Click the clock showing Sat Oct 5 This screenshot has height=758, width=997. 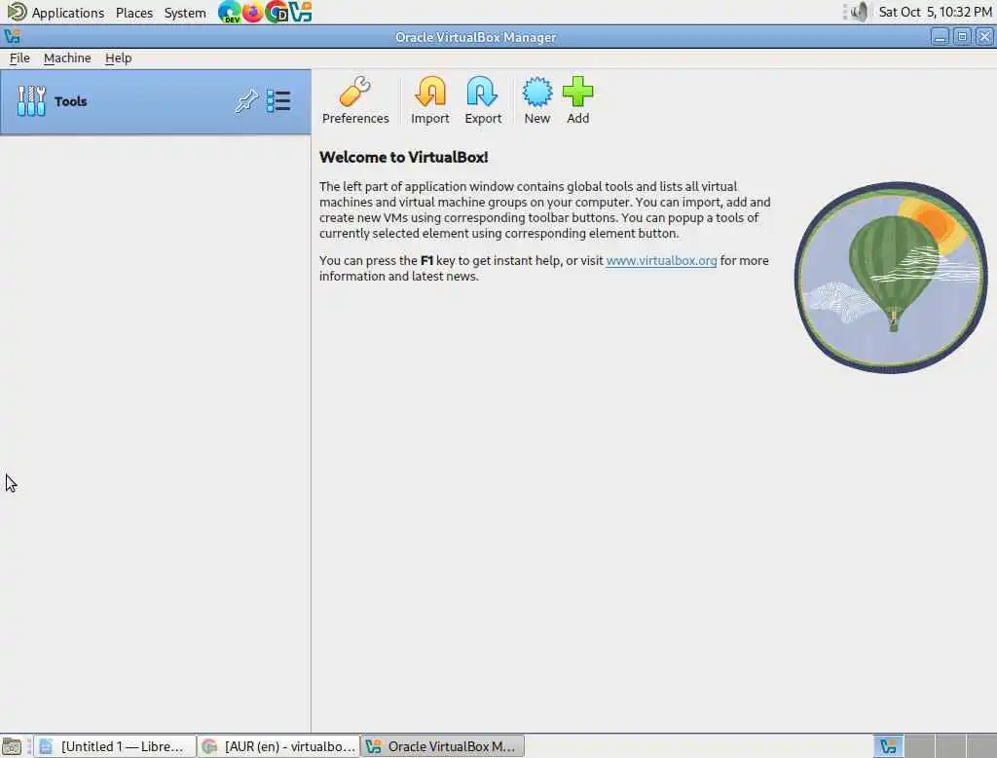(x=936, y=12)
